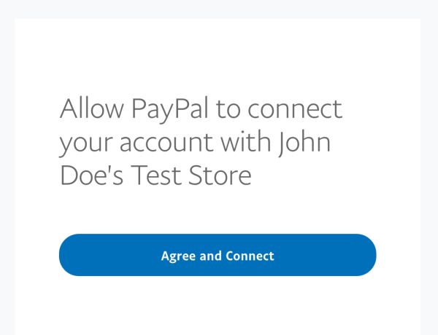Click the word Doe's in heading
The width and height of the screenshot is (438, 335).
point(92,176)
